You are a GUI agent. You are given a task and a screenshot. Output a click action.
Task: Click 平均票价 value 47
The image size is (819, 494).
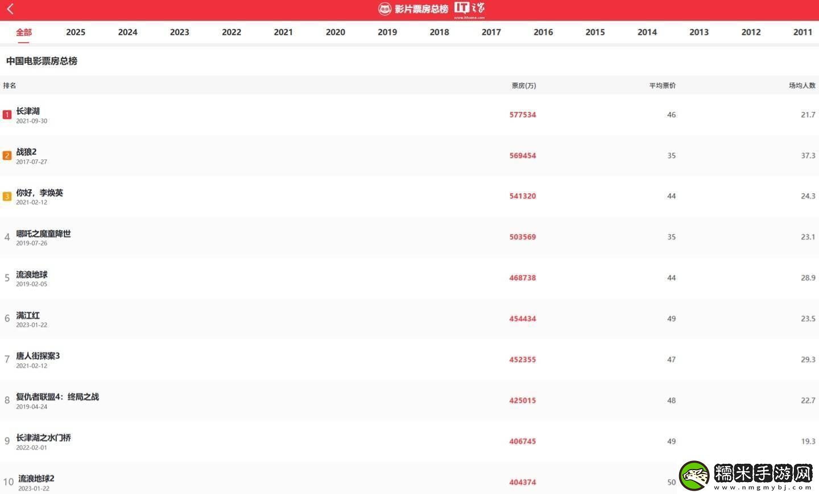click(672, 360)
